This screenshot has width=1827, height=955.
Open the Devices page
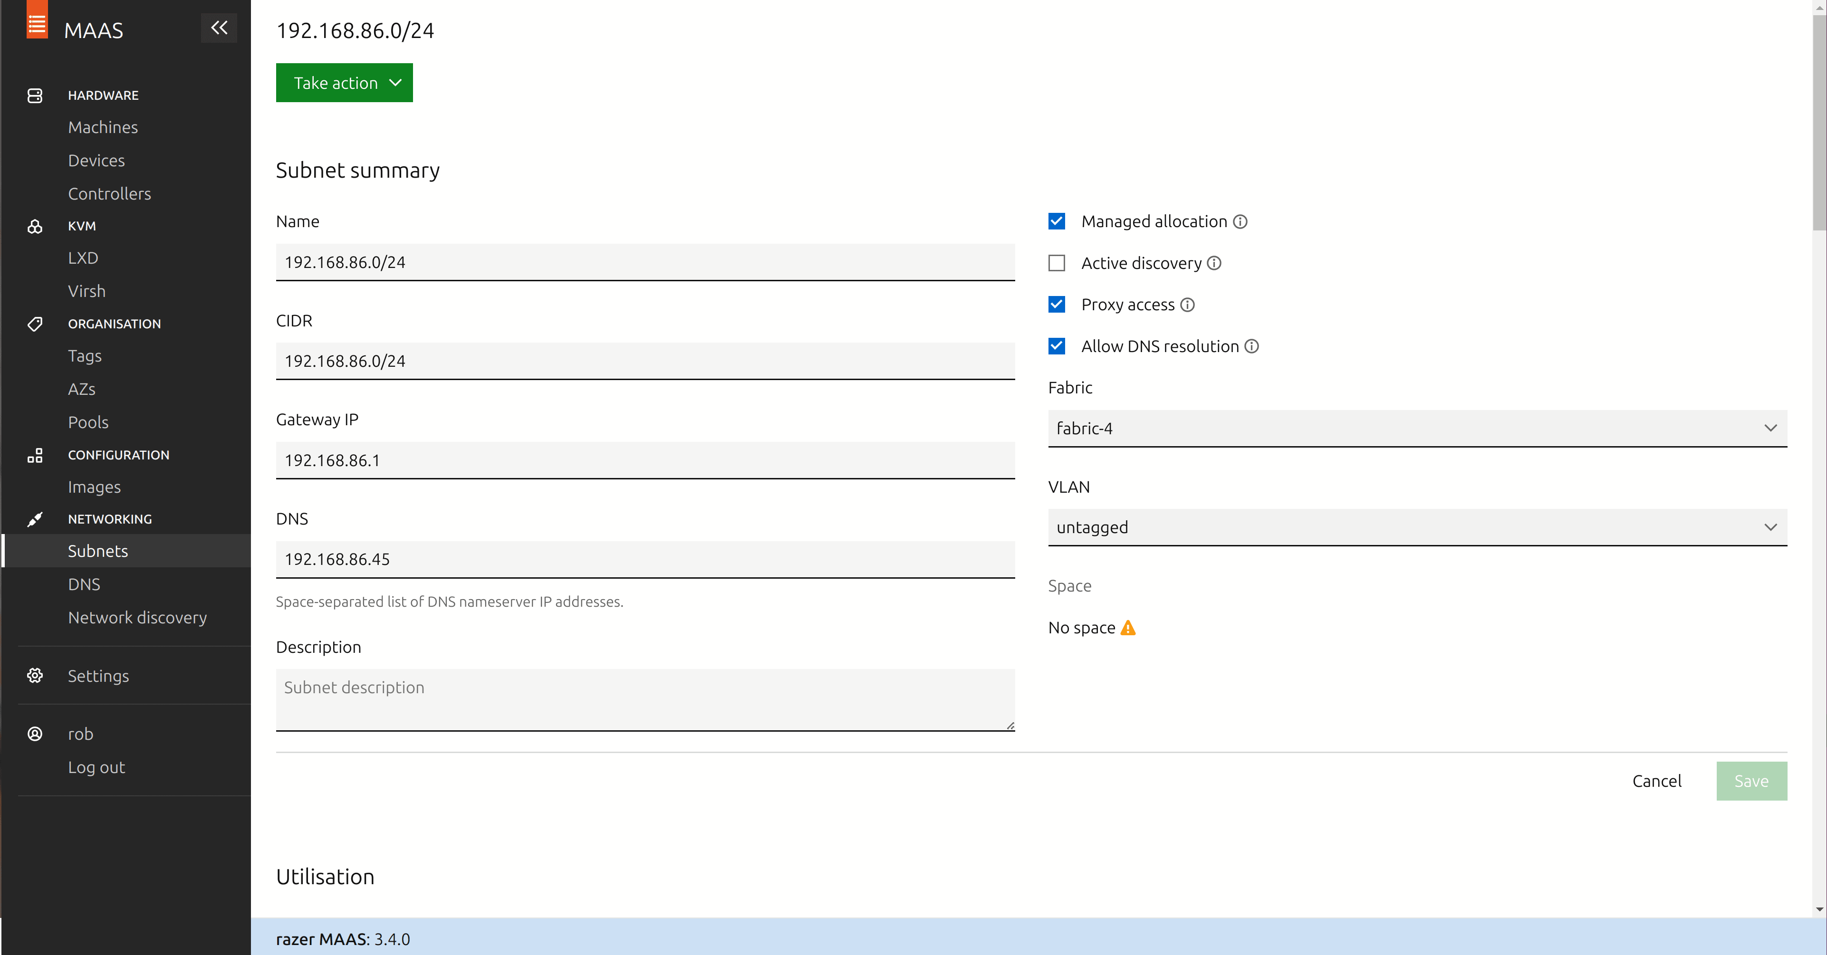(96, 161)
